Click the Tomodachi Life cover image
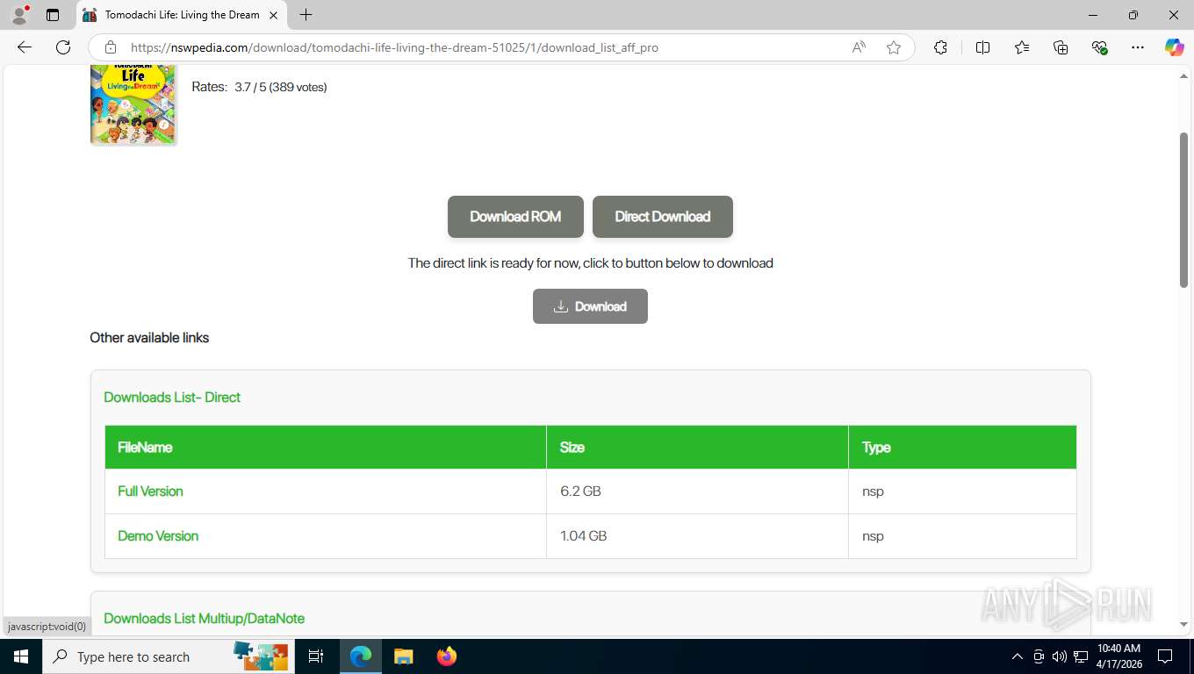The width and height of the screenshot is (1194, 674). (x=133, y=104)
